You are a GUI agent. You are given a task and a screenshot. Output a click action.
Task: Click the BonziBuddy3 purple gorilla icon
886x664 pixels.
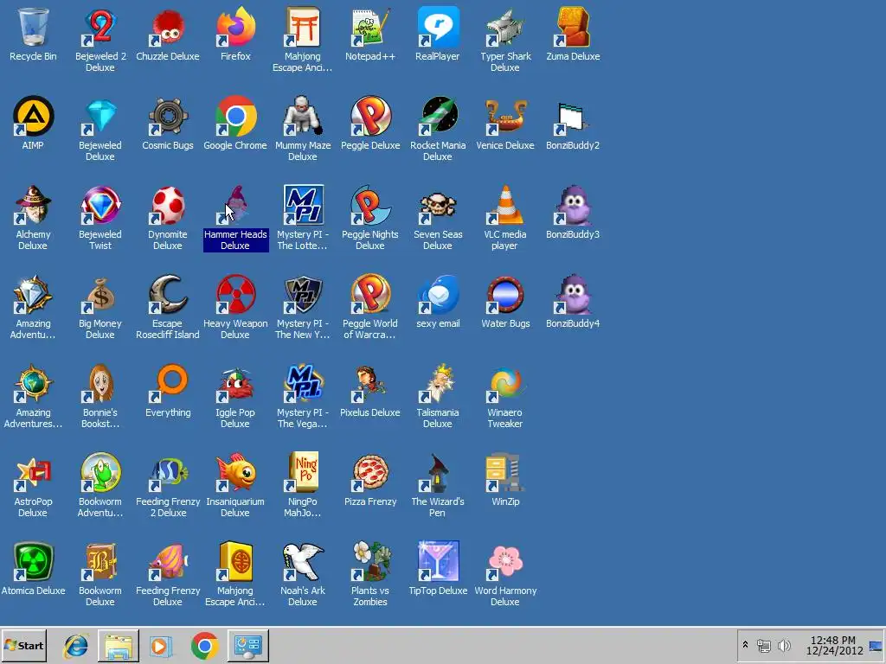pos(573,204)
